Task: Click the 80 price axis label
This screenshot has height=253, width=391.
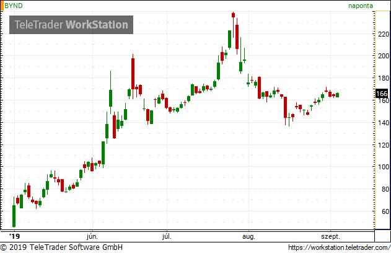Action: (385, 189)
